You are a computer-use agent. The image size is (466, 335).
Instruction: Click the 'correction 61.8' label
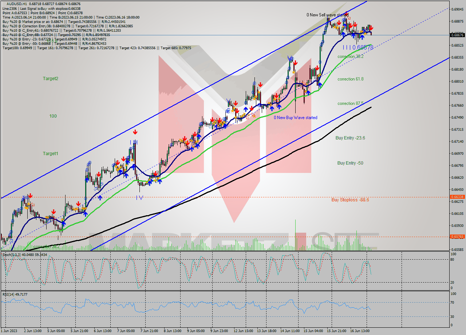coord(350,79)
